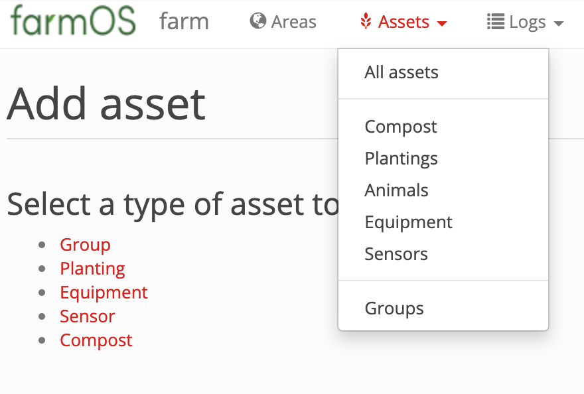Open the Areas navigation item
Image resolution: width=584 pixels, height=394 pixels.
click(x=283, y=21)
